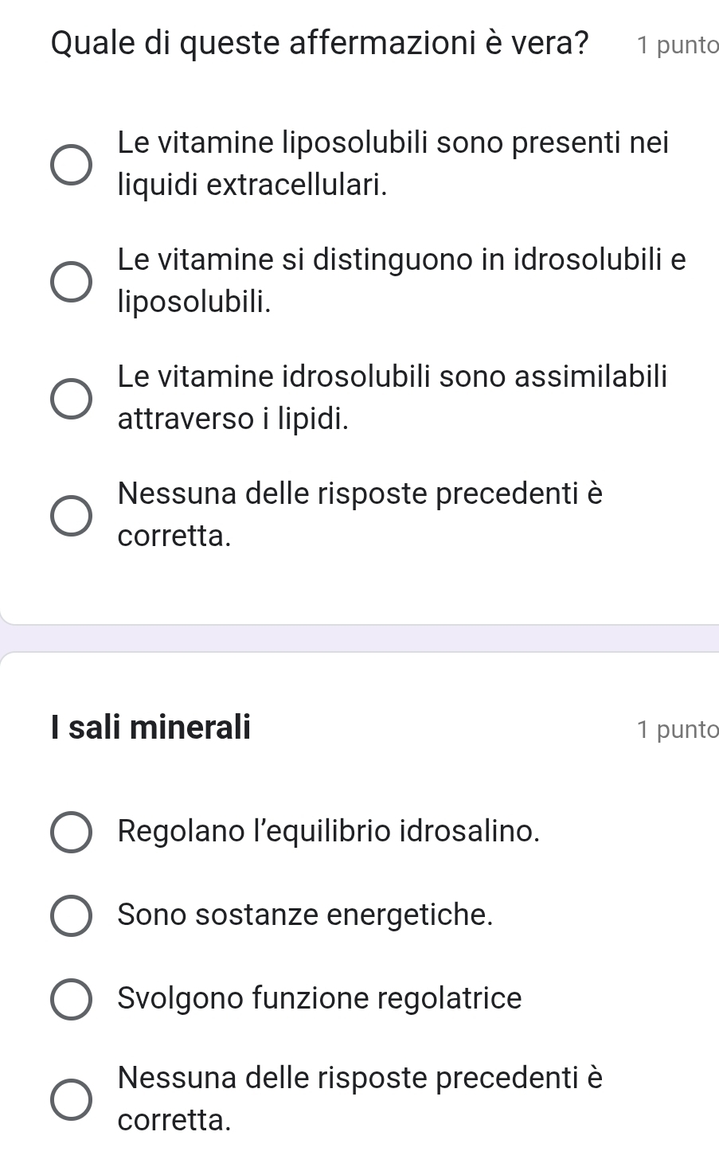Select radio 'Regolano l'equilibrio idrosalino'

click(x=71, y=833)
